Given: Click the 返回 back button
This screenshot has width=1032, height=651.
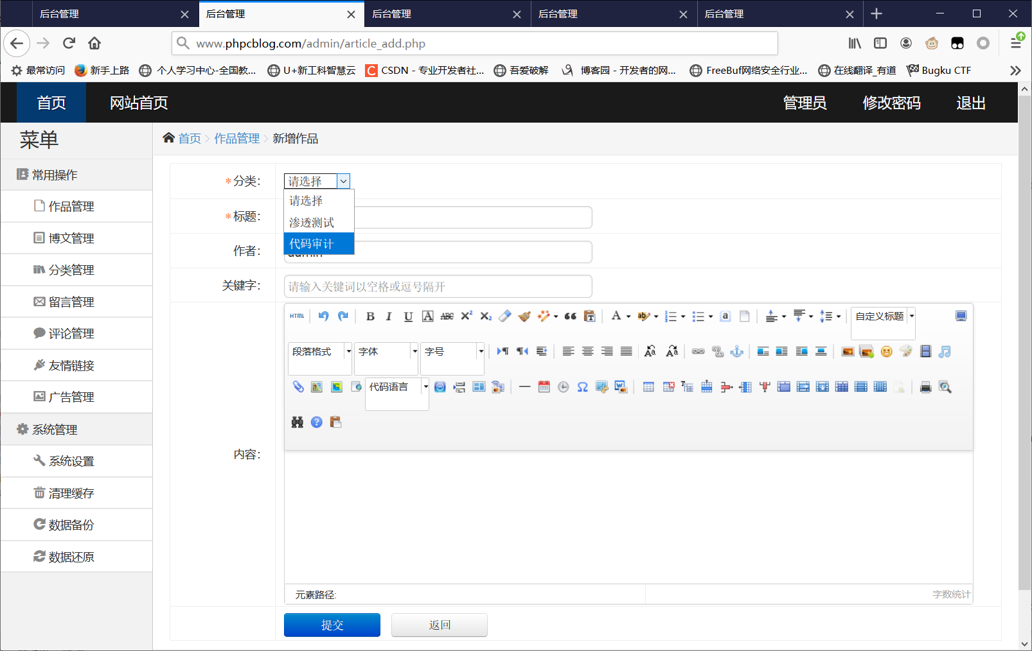Looking at the screenshot, I should (440, 625).
